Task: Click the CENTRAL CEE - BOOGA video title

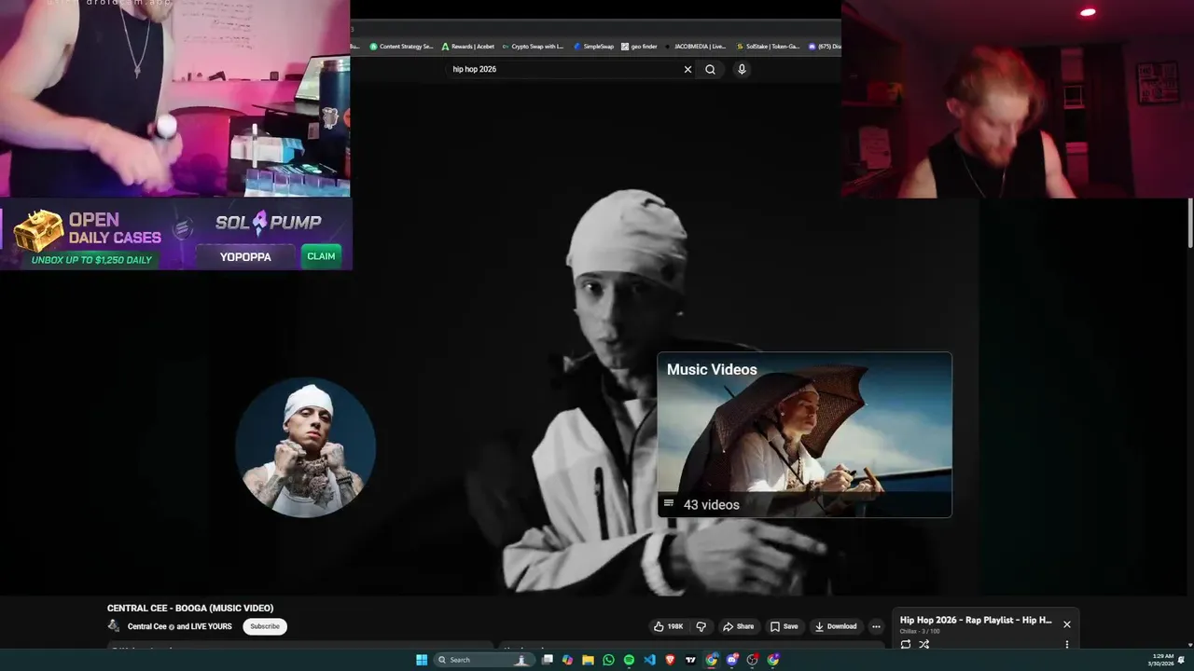Action: [x=190, y=608]
